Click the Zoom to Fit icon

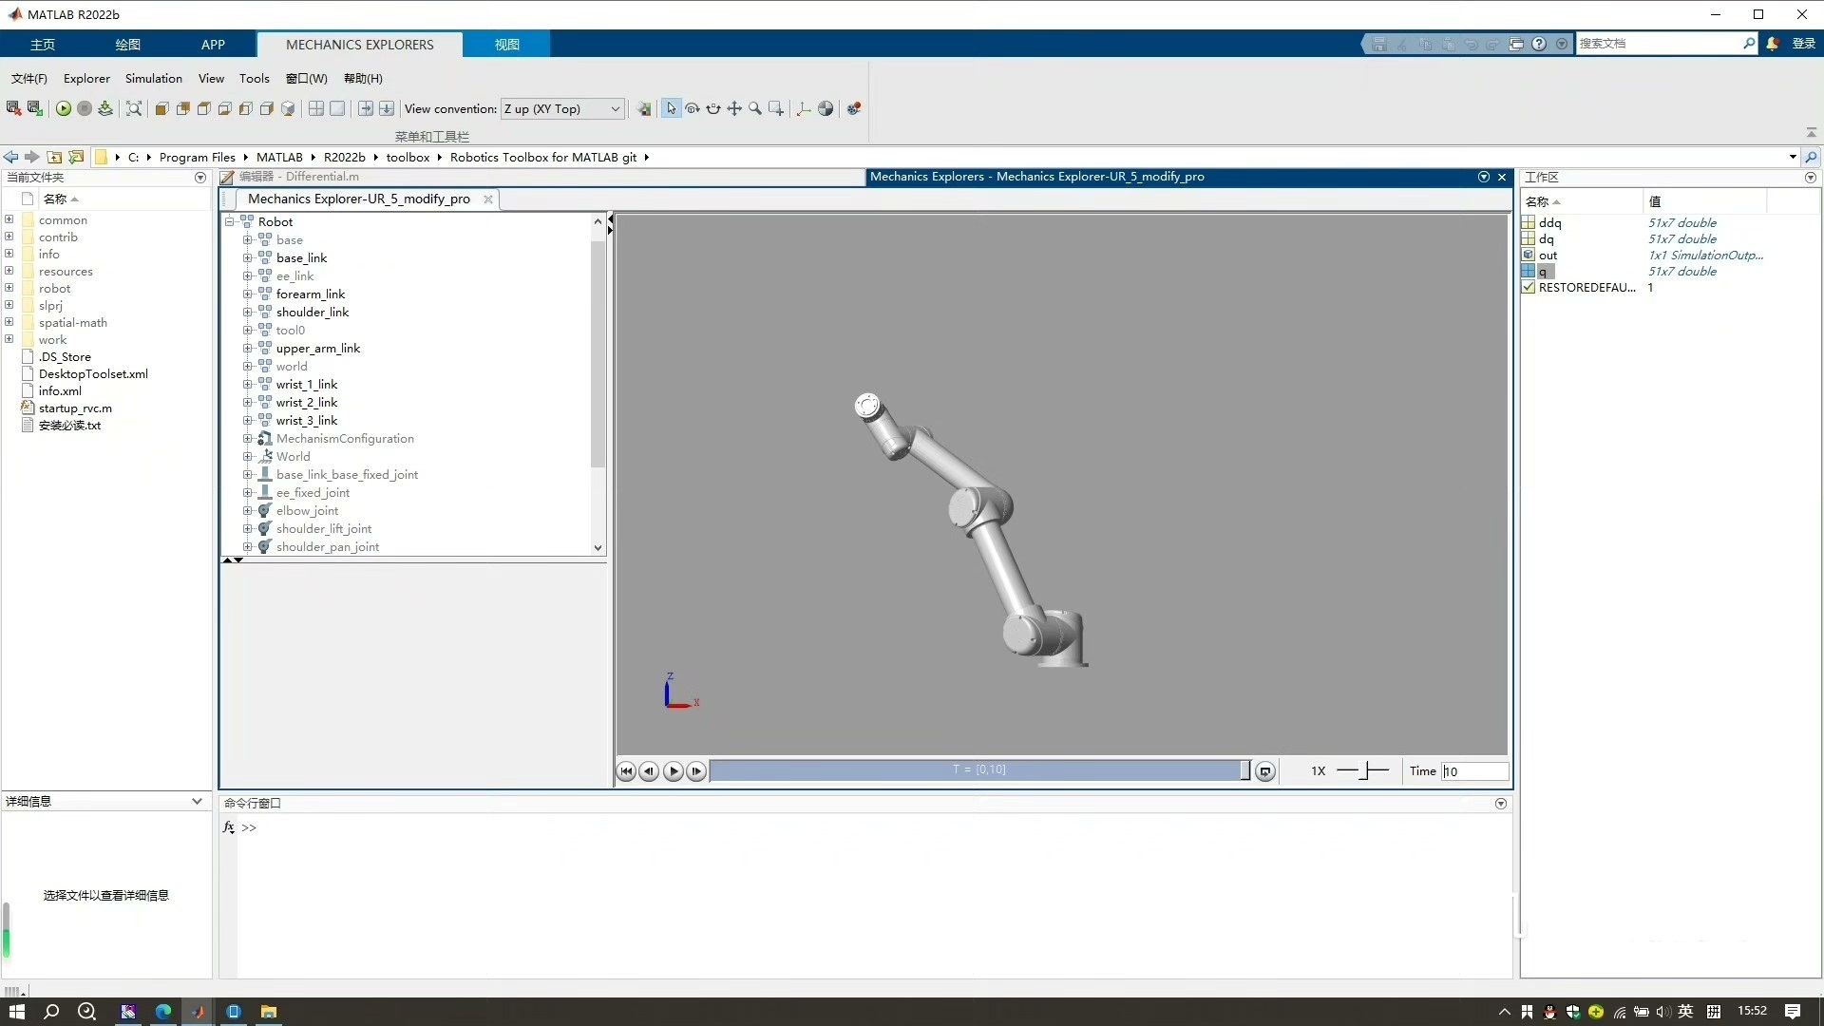click(134, 109)
